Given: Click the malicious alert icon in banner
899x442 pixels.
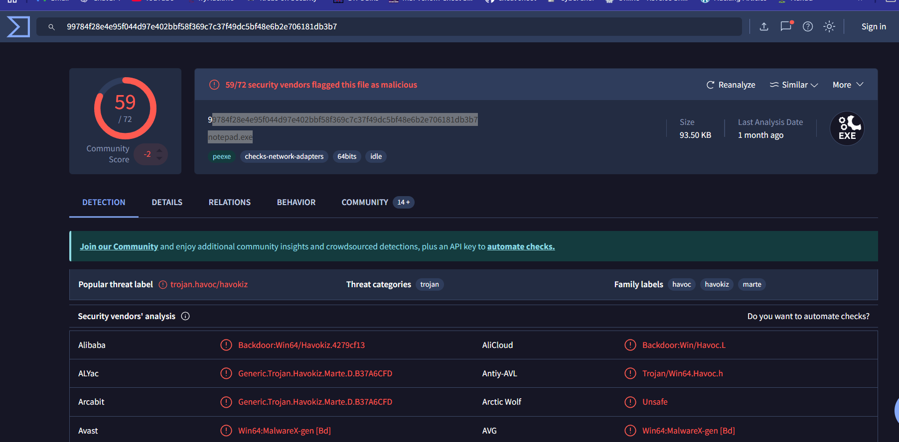Looking at the screenshot, I should click(x=214, y=85).
